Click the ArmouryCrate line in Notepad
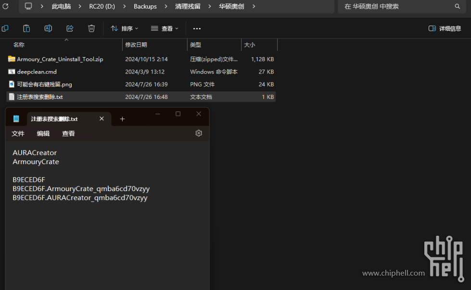This screenshot has width=471, height=290. pos(36,162)
